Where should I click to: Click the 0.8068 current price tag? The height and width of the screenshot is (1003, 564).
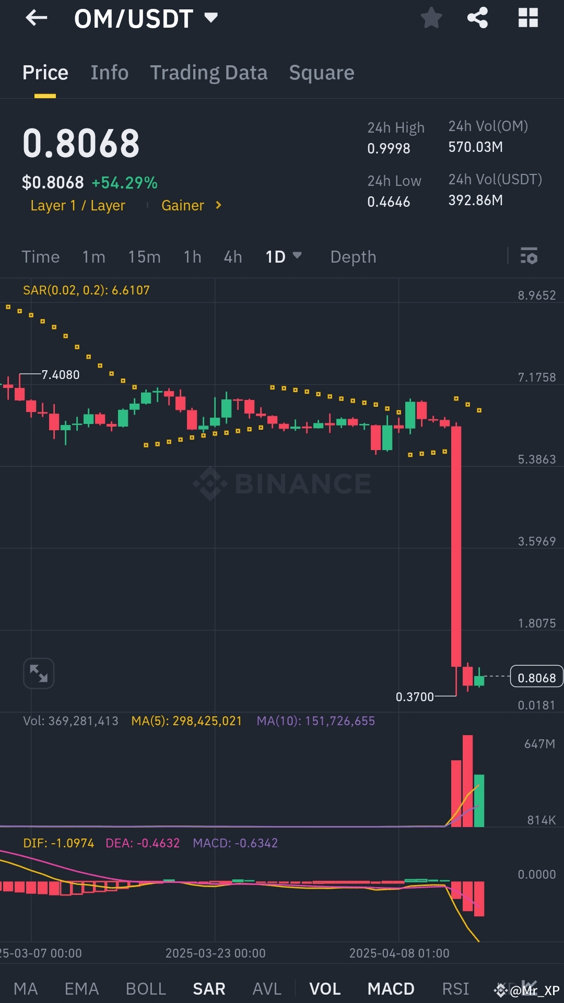click(537, 676)
